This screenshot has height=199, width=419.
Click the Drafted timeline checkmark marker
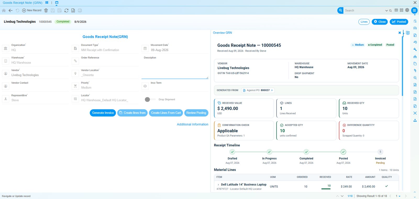[232, 152]
